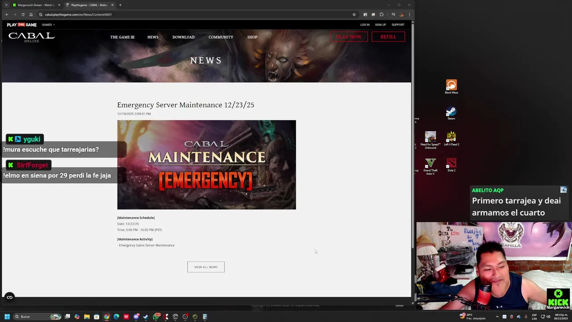Open File Explorer from taskbar
This screenshot has width=572, height=322.
[87, 317]
